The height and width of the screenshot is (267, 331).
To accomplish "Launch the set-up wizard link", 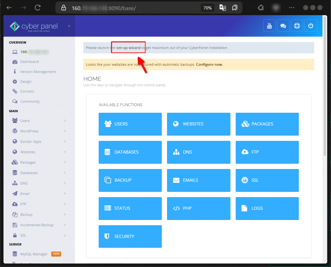I will pos(128,47).
